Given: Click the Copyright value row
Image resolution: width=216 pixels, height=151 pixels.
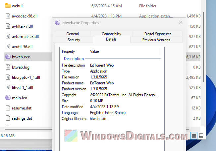Looking at the screenshot, I should [124, 95].
